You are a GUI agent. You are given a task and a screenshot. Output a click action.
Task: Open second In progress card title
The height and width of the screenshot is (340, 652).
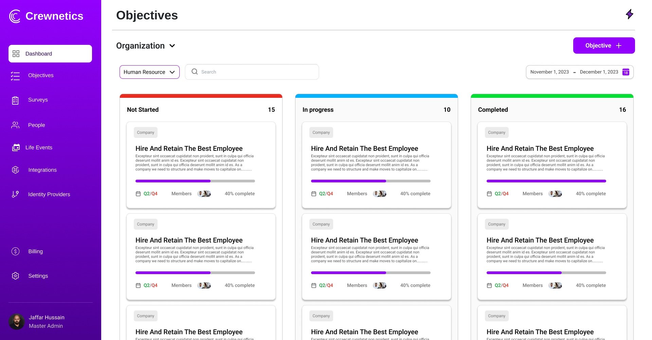[x=364, y=240]
